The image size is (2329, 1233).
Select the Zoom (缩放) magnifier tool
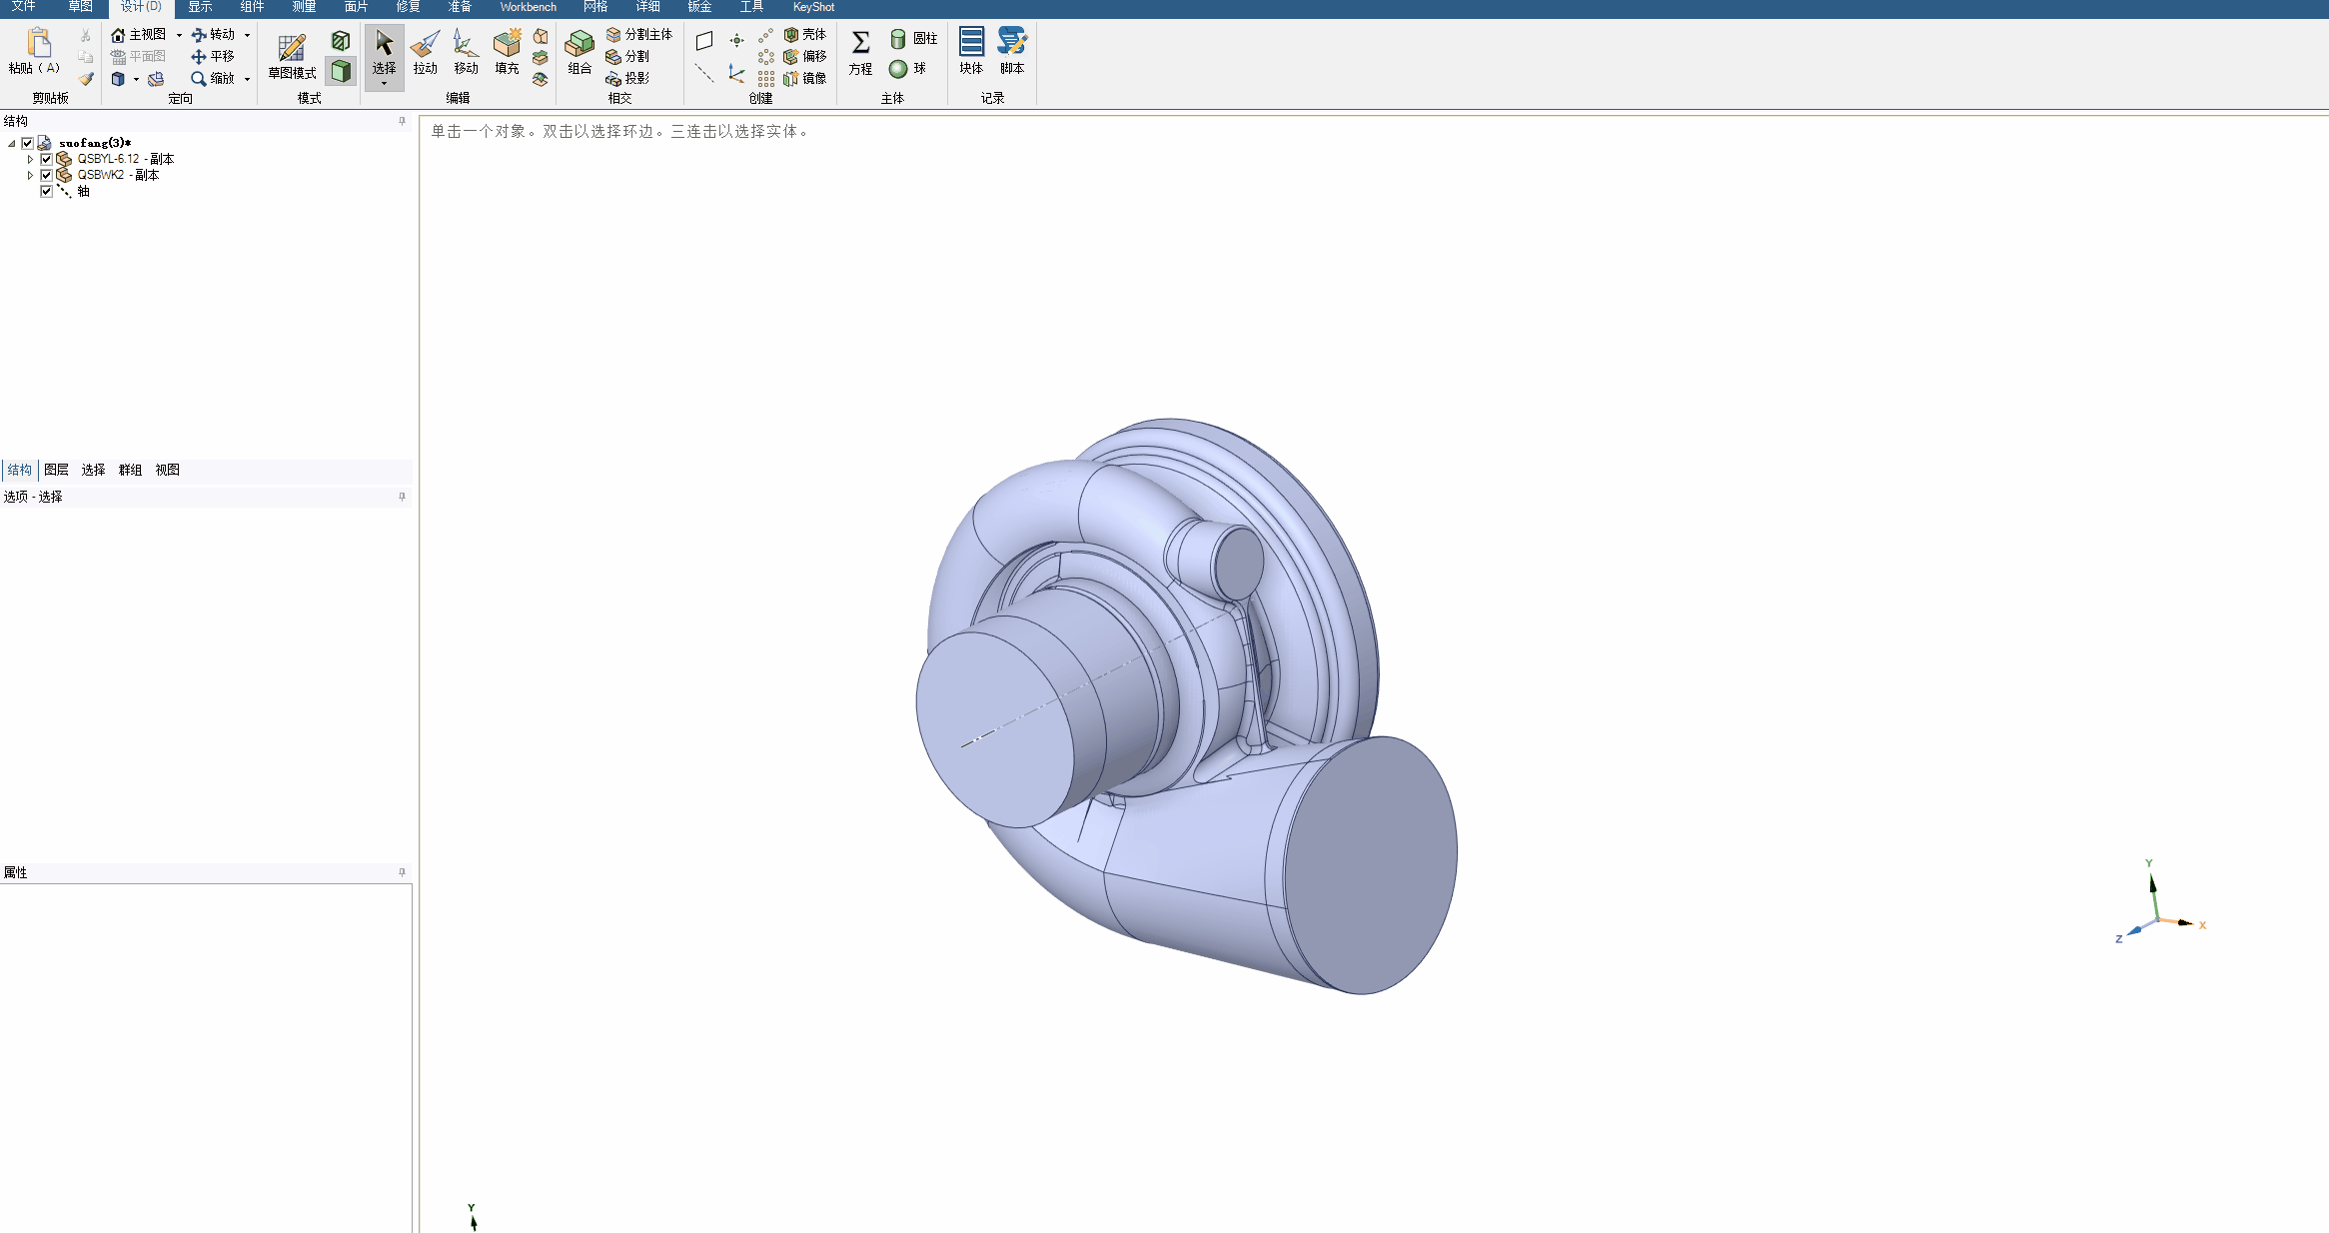tap(213, 79)
